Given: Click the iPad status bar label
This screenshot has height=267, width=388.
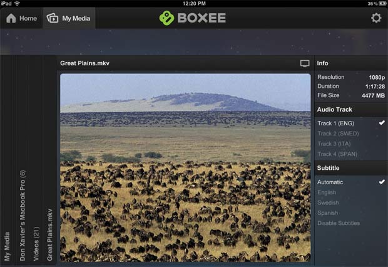Looking at the screenshot, I should point(6,3).
